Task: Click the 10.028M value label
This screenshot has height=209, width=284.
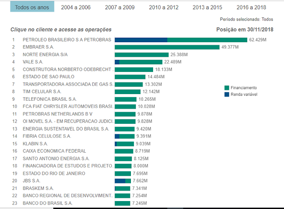Action: pyautogui.click(x=146, y=106)
